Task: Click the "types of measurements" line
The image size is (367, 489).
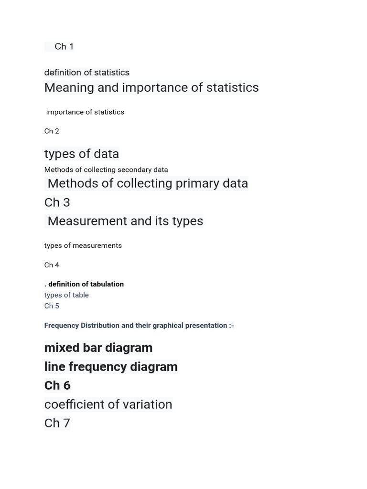Action: [x=83, y=245]
